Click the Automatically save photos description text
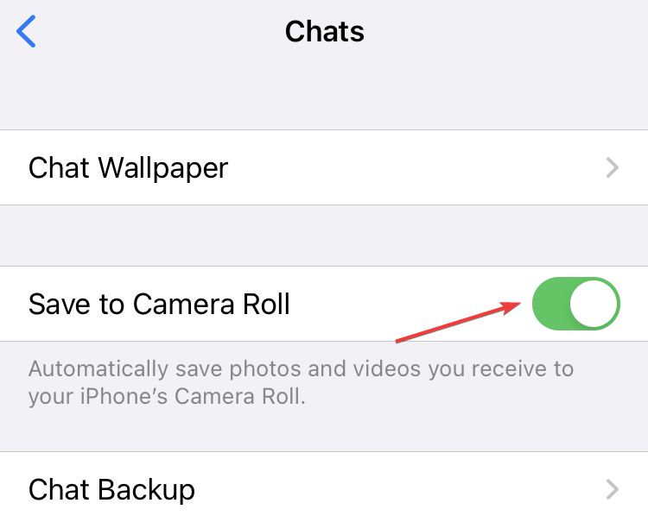 pos(301,382)
